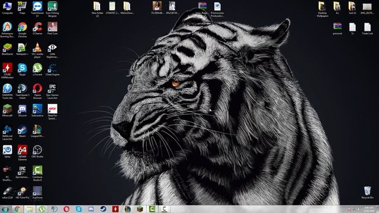Click the Windows Start button
Screen dimensions: 379x213
point(5,209)
